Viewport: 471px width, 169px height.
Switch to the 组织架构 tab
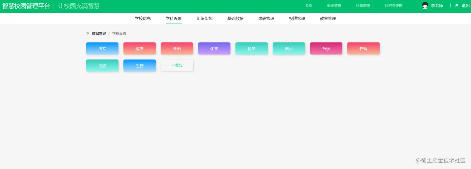[x=204, y=18]
